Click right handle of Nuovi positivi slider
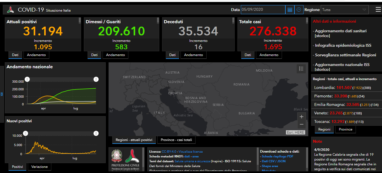This screenshot has height=173, width=382. [x=96, y=133]
